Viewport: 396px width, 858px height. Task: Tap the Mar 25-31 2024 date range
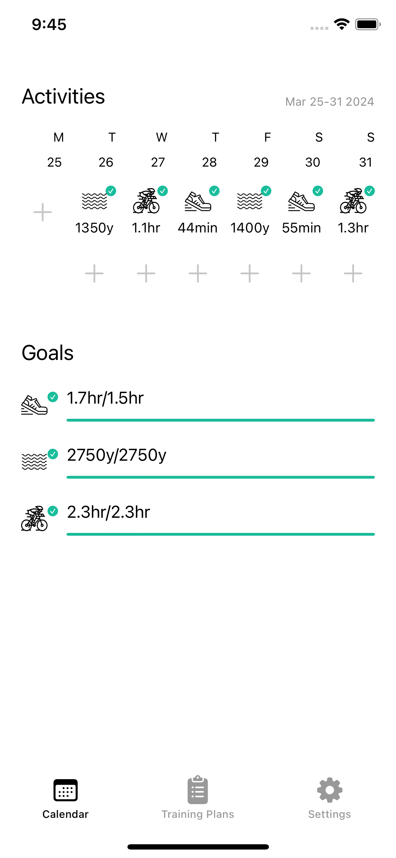point(329,102)
